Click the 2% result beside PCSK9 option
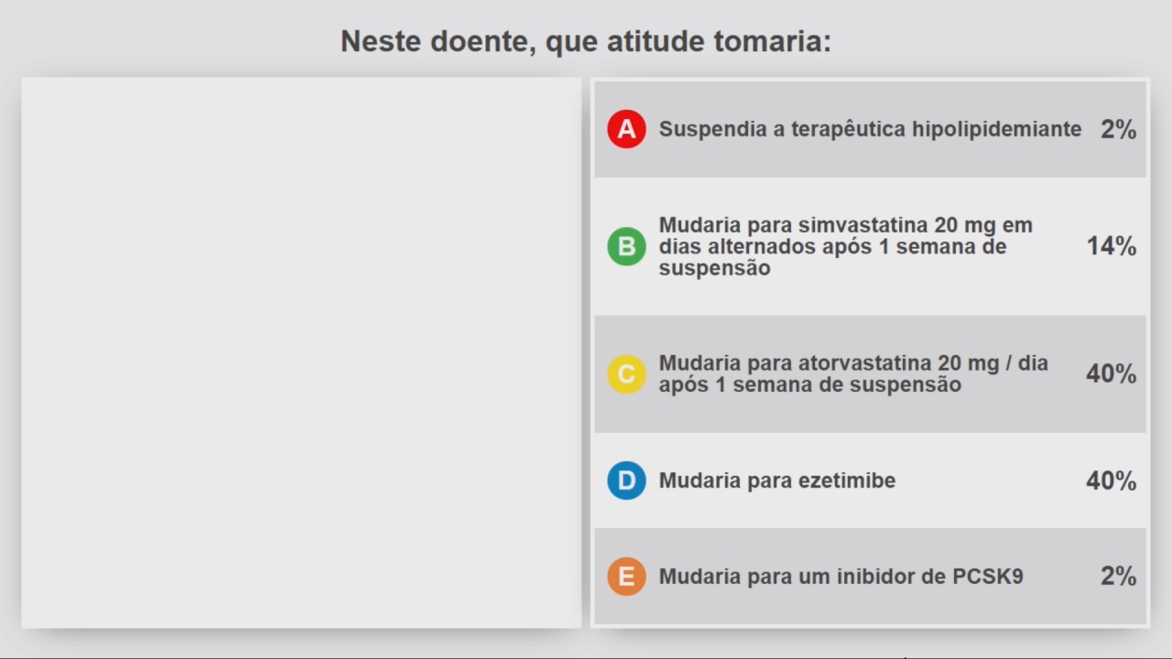Viewport: 1172px width, 659px height. [x=1118, y=577]
